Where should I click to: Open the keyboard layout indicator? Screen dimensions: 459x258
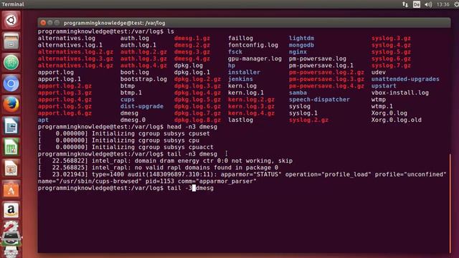[x=416, y=4]
